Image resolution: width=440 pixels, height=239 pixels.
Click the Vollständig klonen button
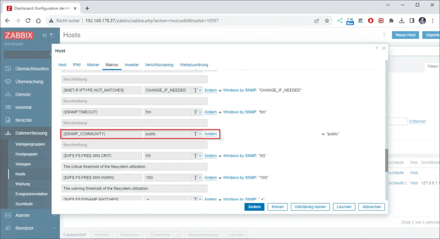coord(310,207)
